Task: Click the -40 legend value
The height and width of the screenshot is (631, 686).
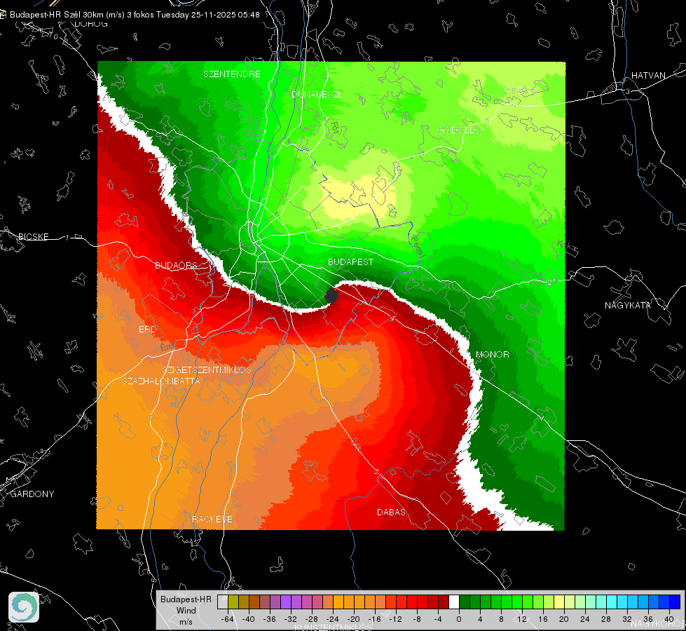Action: coord(249,619)
